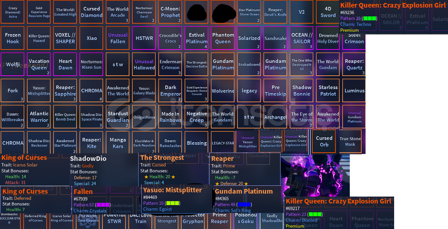Select the Reaper: Quartz slot

click(x=354, y=64)
